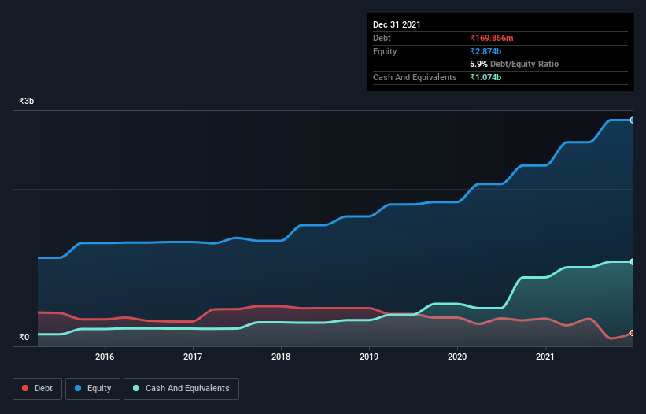
Task: Click the 2016 x-axis label
Action: tap(105, 357)
